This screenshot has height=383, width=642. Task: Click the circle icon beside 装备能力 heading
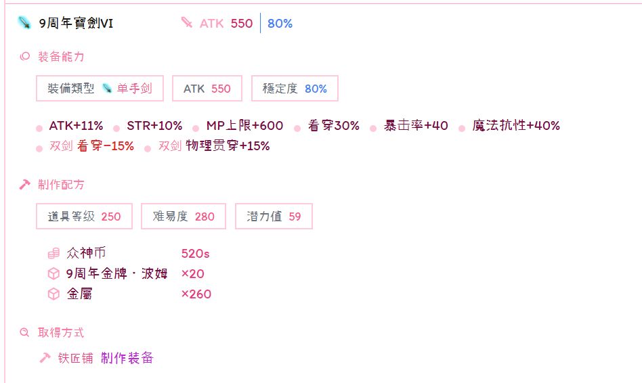(x=25, y=57)
